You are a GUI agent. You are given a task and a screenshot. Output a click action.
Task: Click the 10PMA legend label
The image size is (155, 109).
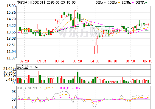tap(113, 2)
